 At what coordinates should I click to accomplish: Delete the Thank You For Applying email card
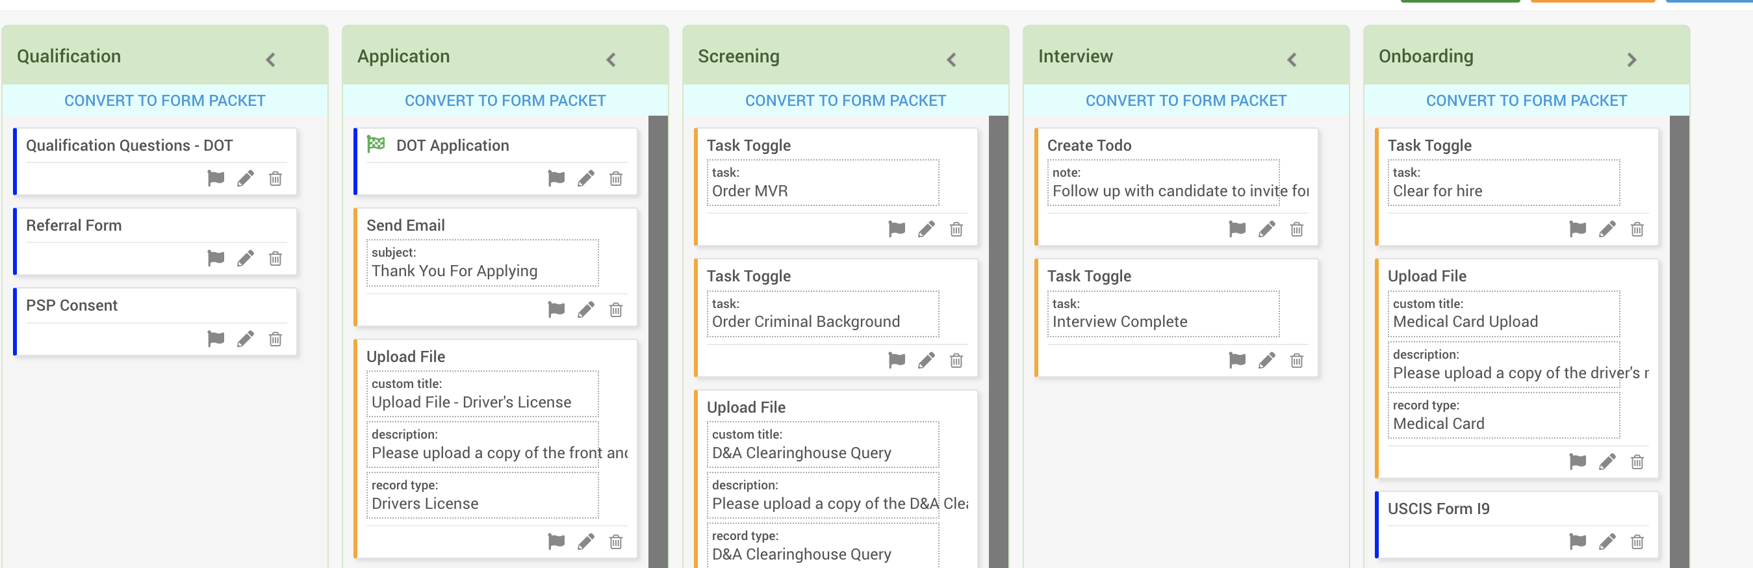point(616,310)
